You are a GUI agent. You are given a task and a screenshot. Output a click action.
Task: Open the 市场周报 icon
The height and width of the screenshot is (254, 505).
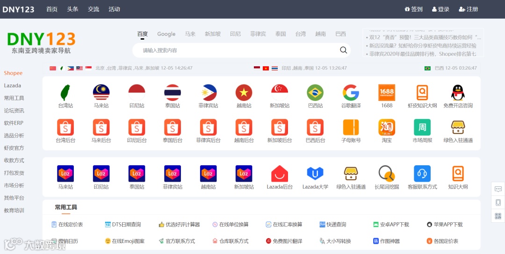point(422,127)
